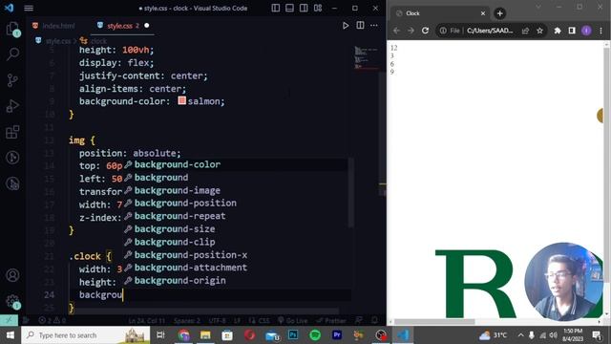Open the Accounts icon in activity bar
Image resolution: width=611 pixels, height=344 pixels.
pyautogui.click(x=12, y=275)
